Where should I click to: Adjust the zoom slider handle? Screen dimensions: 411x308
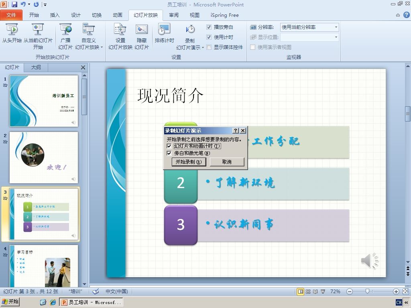368,292
